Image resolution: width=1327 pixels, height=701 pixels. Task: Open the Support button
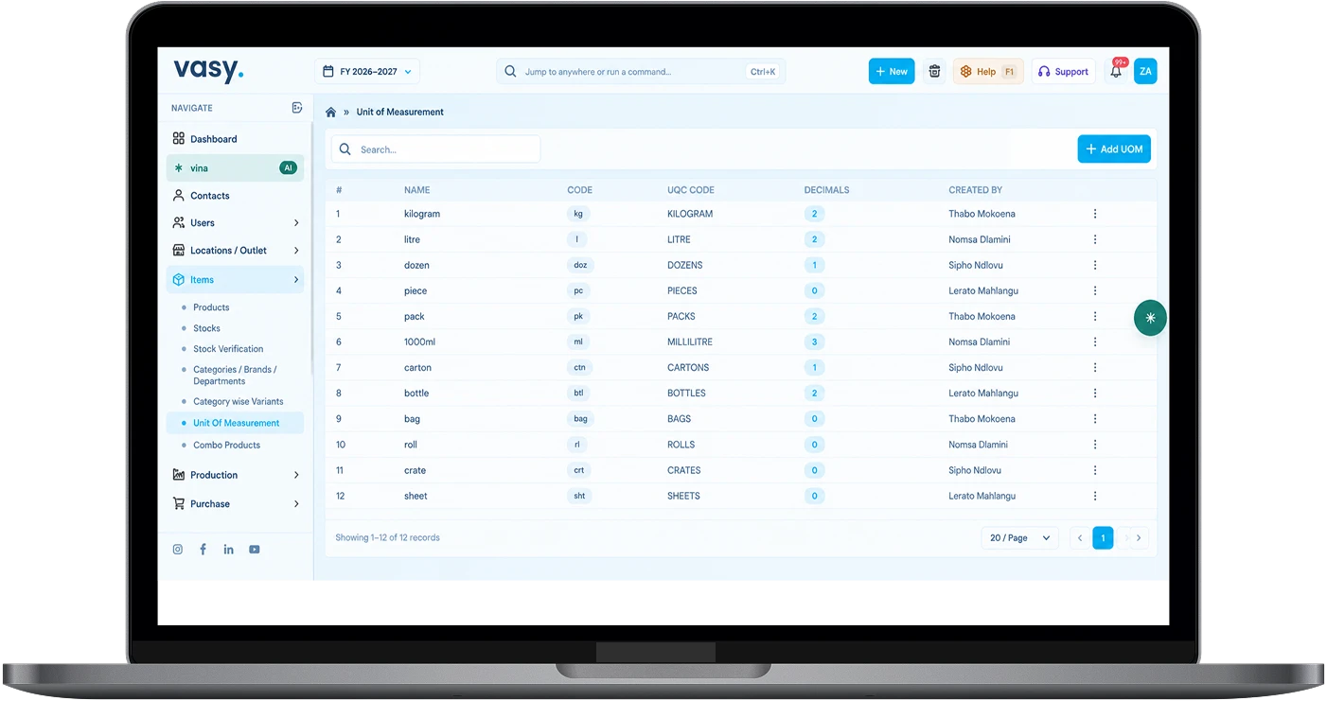[1064, 71]
